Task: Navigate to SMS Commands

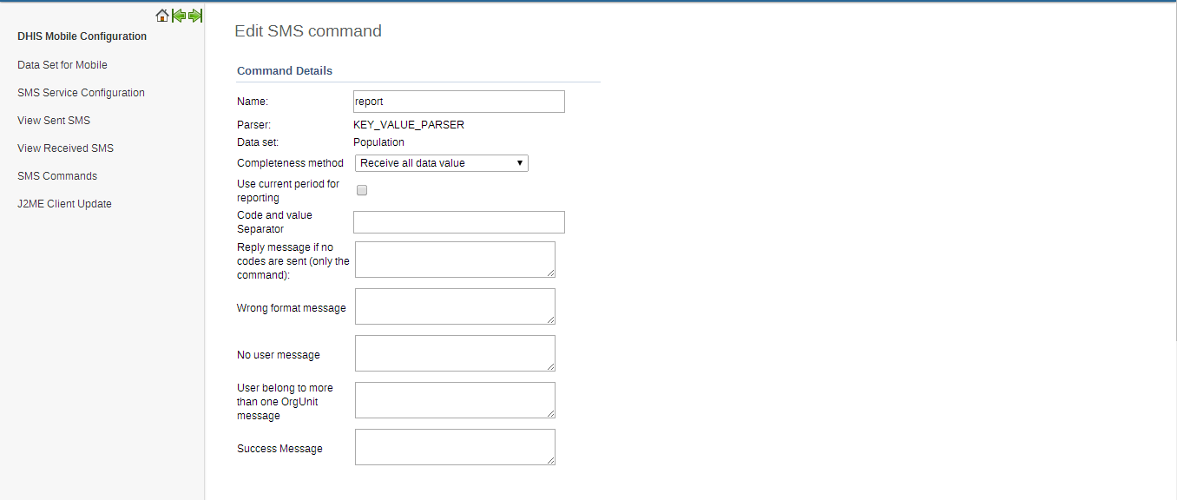Action: 57,176
